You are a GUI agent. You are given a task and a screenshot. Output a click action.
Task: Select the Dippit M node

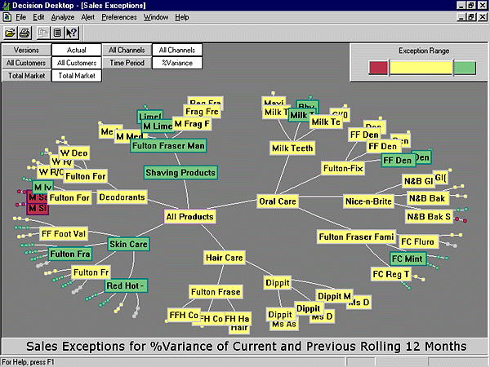click(x=334, y=296)
